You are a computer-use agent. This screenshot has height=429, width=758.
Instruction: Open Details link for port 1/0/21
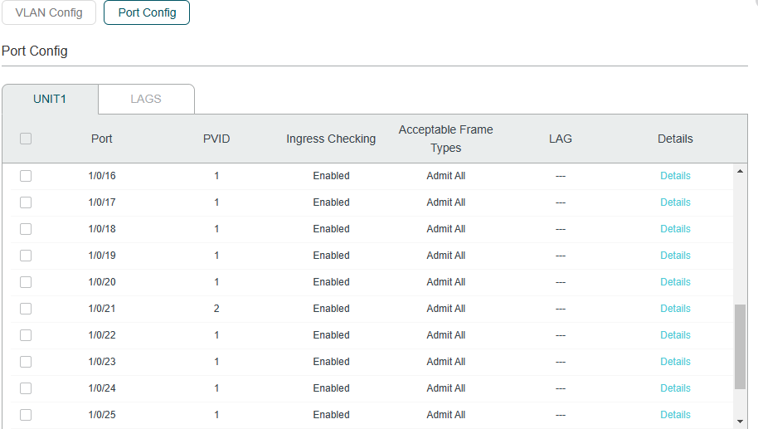coord(675,309)
